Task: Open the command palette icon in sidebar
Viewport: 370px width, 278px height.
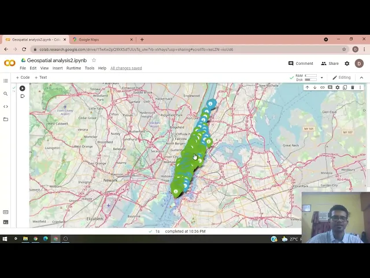Action: [x=6, y=212]
